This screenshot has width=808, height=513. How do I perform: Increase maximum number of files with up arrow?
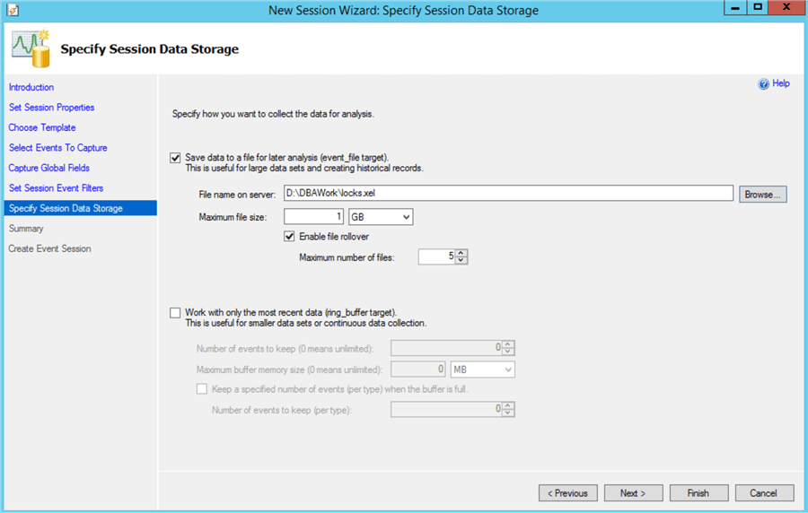461,253
